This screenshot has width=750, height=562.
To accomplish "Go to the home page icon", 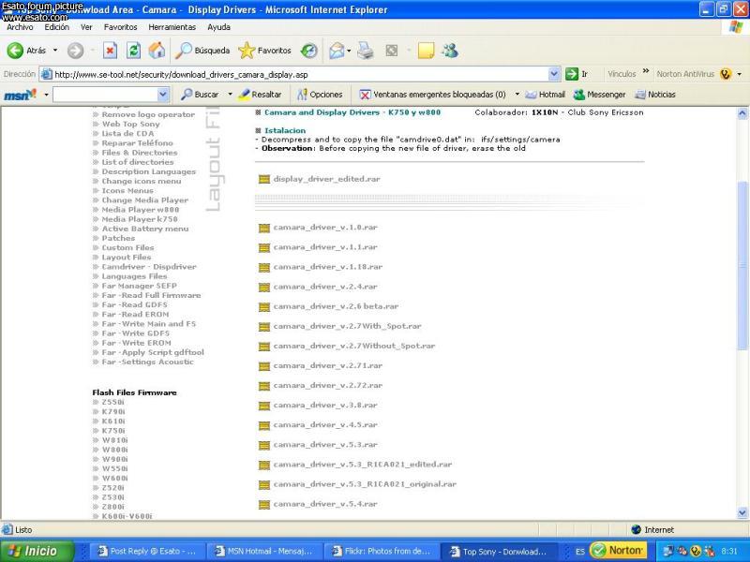I will 157,51.
